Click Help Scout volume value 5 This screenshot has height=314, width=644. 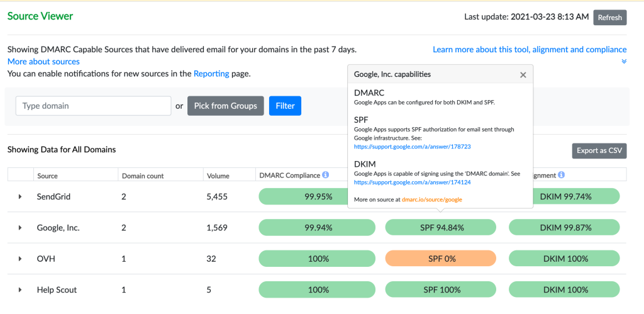pyautogui.click(x=209, y=289)
